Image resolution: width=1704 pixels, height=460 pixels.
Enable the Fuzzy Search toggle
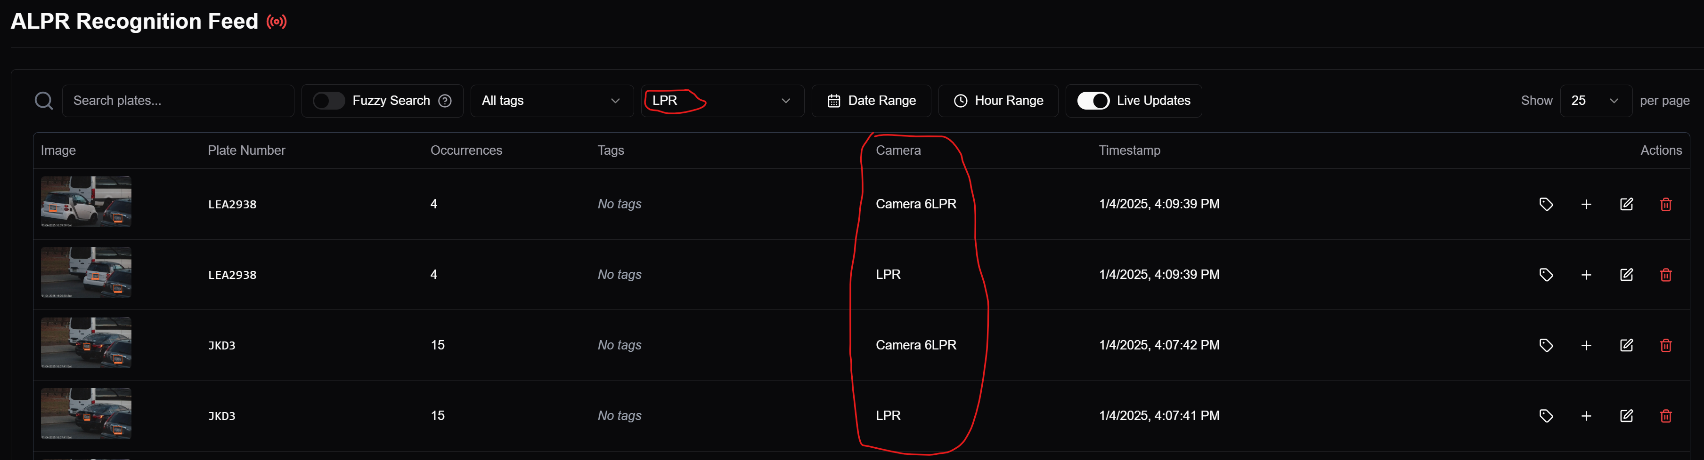point(329,101)
